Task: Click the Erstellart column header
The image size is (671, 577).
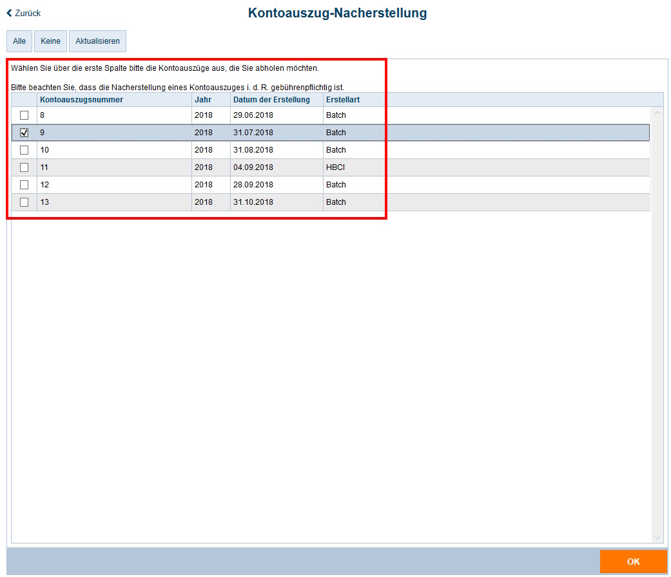Action: [x=344, y=99]
